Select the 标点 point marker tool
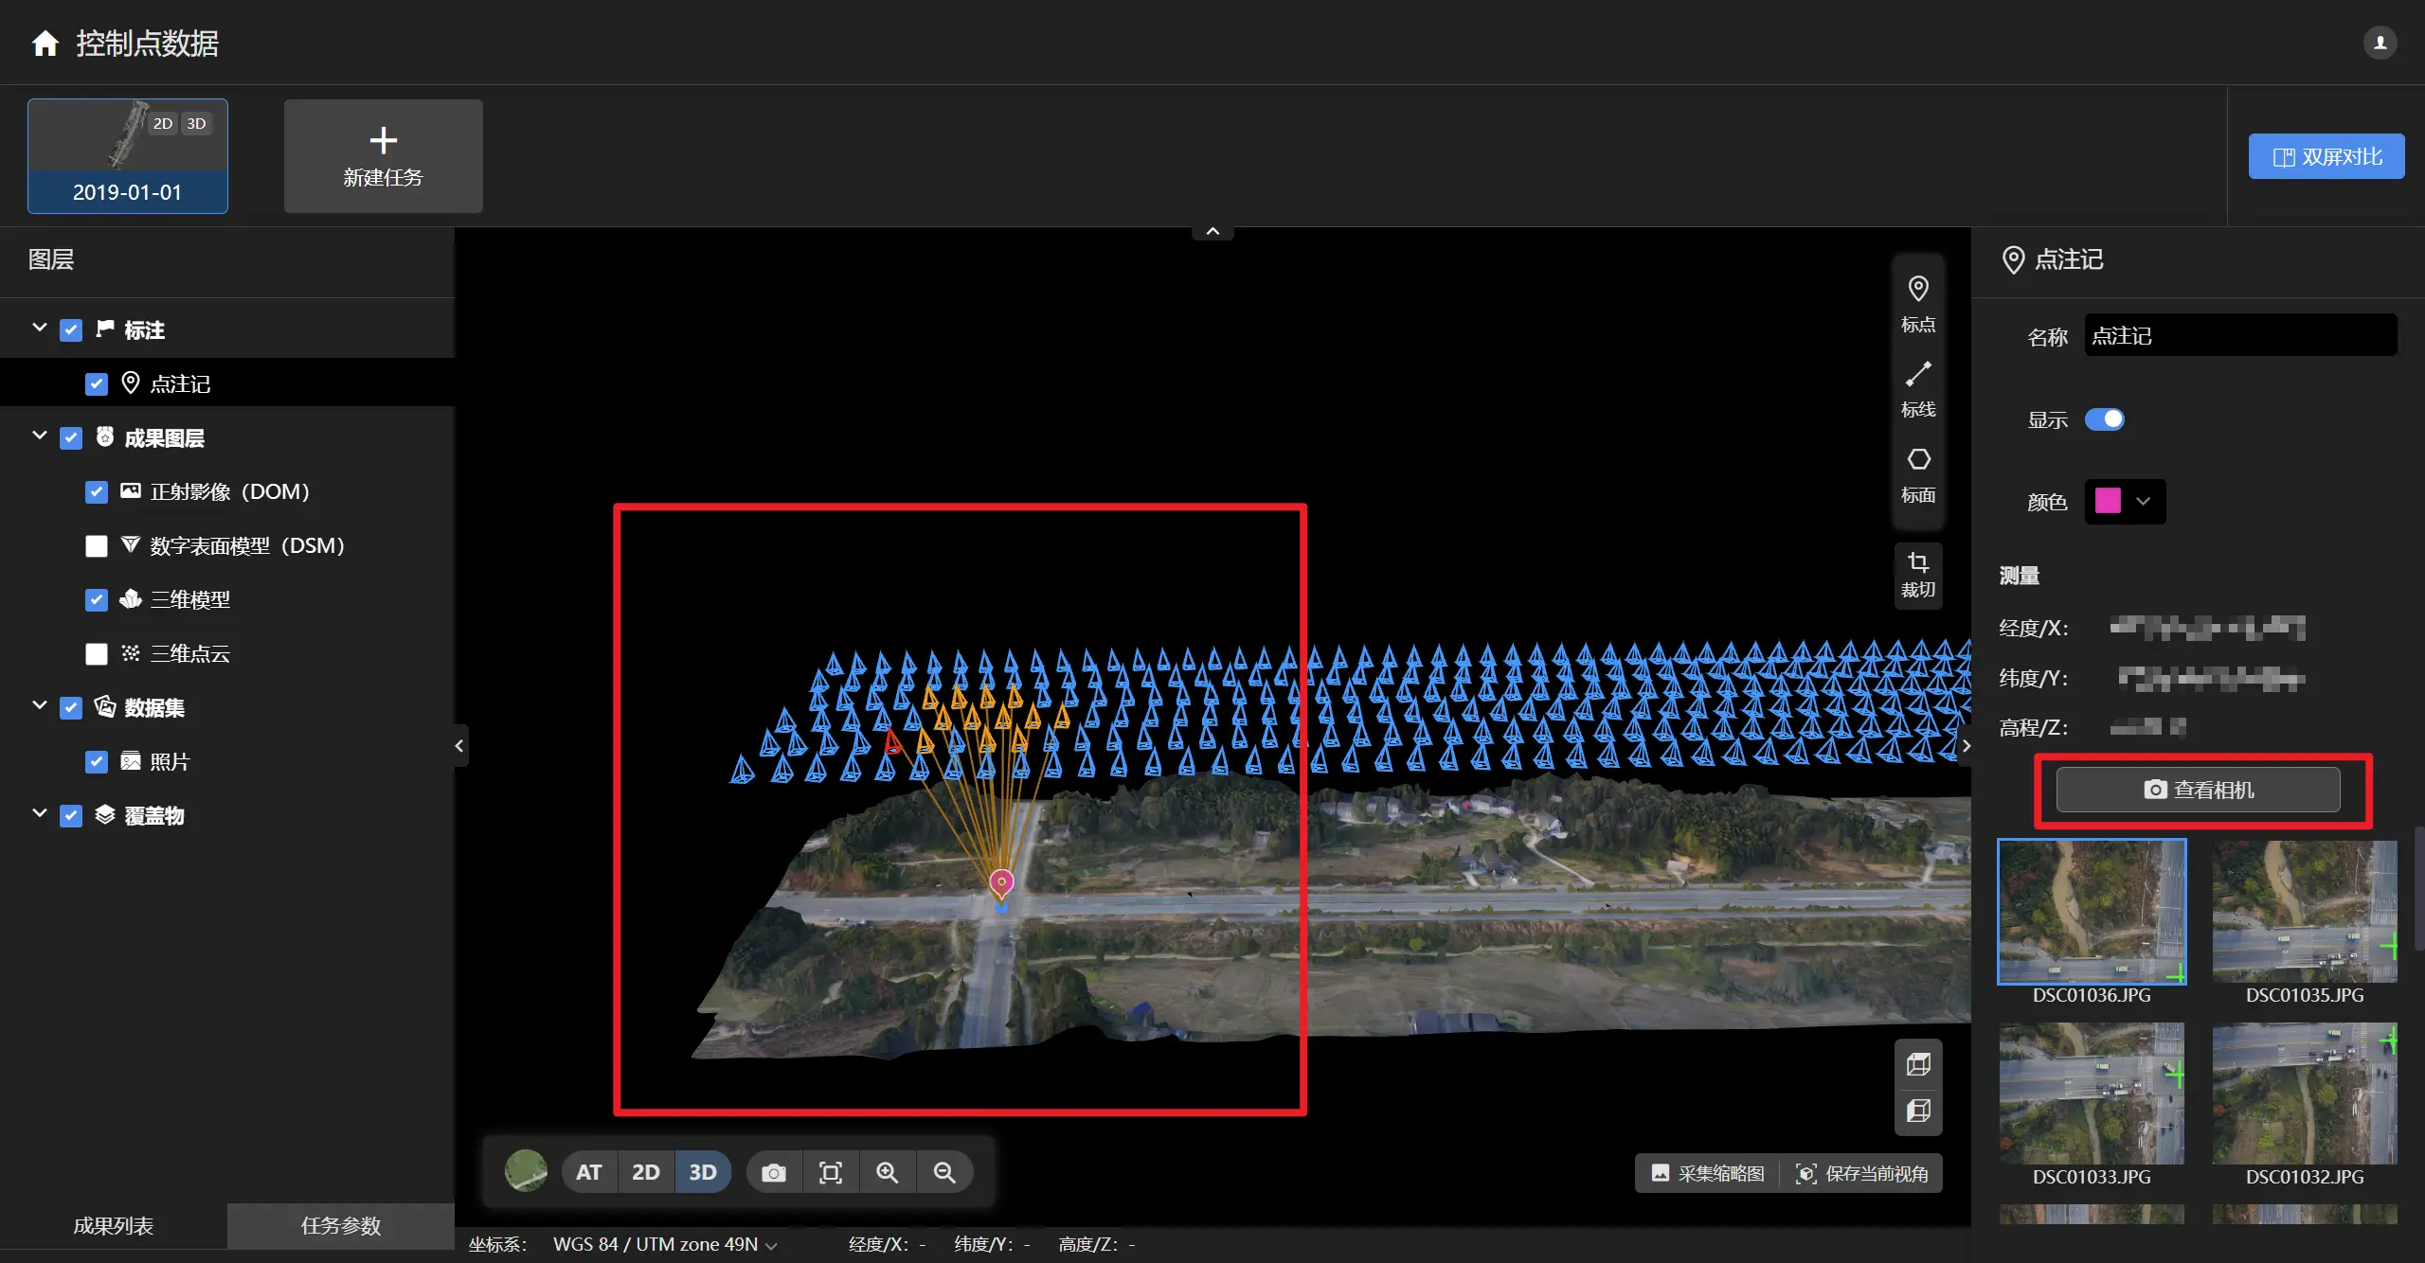2425x1263 pixels. 1918,303
